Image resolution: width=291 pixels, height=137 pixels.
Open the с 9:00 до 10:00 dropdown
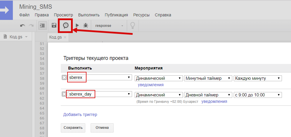(x=258, y=95)
